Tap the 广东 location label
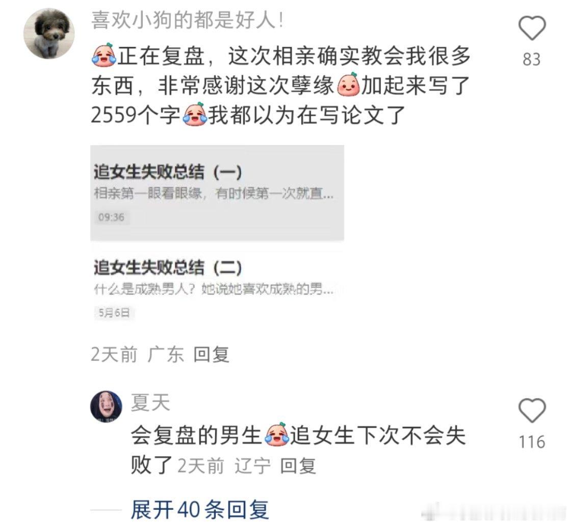Screen dimensions: 571x526 pos(166,354)
